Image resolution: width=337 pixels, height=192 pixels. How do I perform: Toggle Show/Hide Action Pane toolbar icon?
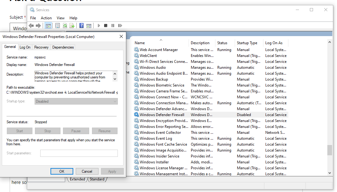tap(89, 26)
